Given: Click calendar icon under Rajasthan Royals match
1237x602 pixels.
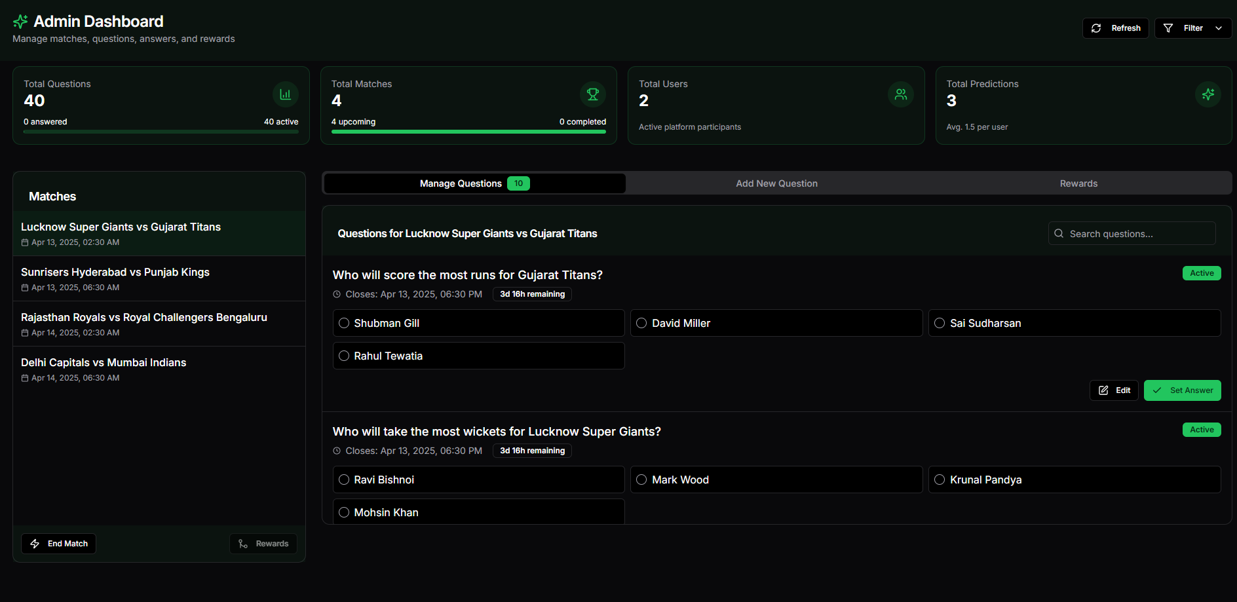Looking at the screenshot, I should click(x=25, y=333).
